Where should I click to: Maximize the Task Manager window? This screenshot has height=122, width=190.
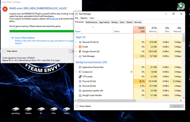coord(173,14)
